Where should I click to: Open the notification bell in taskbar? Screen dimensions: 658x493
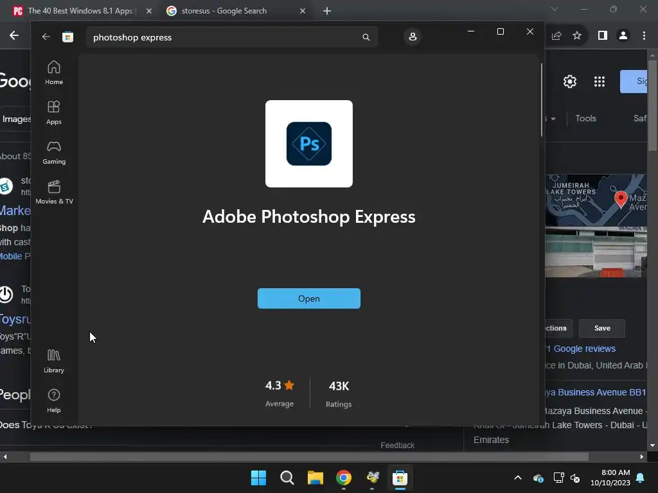(641, 478)
